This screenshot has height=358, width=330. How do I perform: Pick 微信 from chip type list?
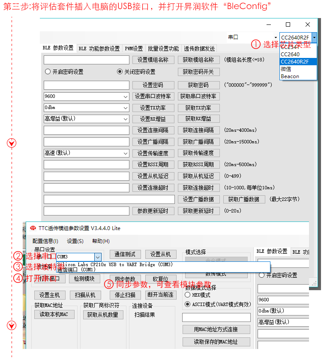pos(298,69)
